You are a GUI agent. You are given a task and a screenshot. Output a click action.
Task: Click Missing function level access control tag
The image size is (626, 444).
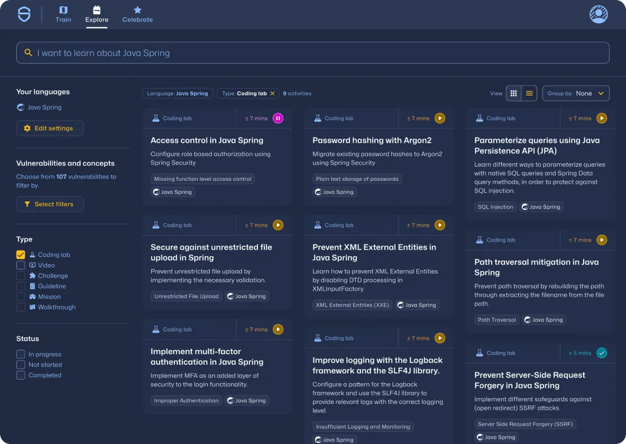[203, 179]
